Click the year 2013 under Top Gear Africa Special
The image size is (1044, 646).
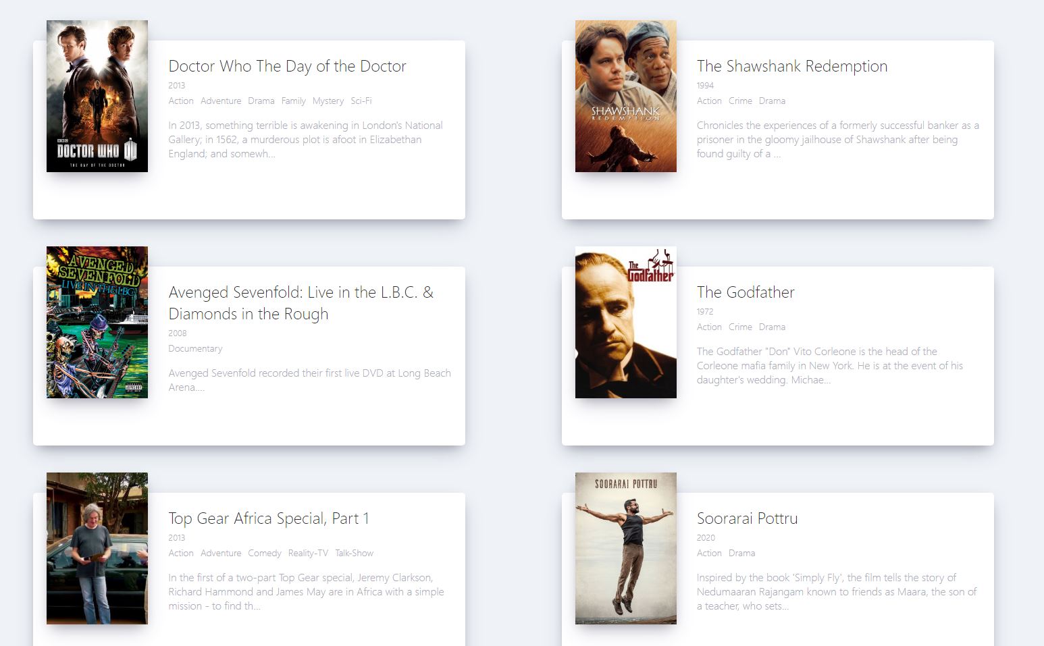point(176,537)
